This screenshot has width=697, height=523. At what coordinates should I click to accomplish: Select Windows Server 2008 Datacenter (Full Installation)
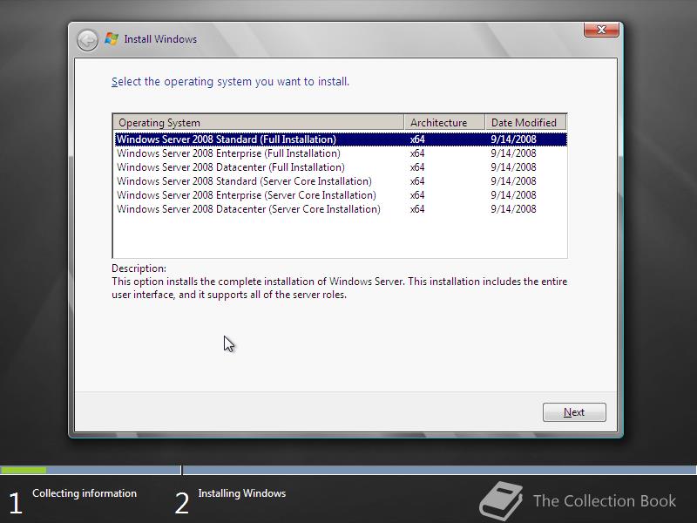(341, 167)
